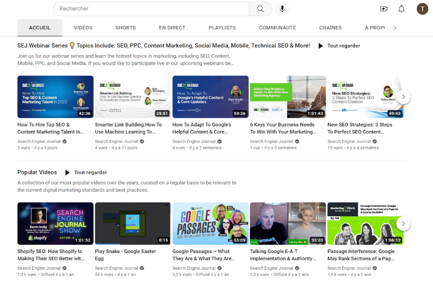Open Google Passages video thumbnail

[211, 223]
